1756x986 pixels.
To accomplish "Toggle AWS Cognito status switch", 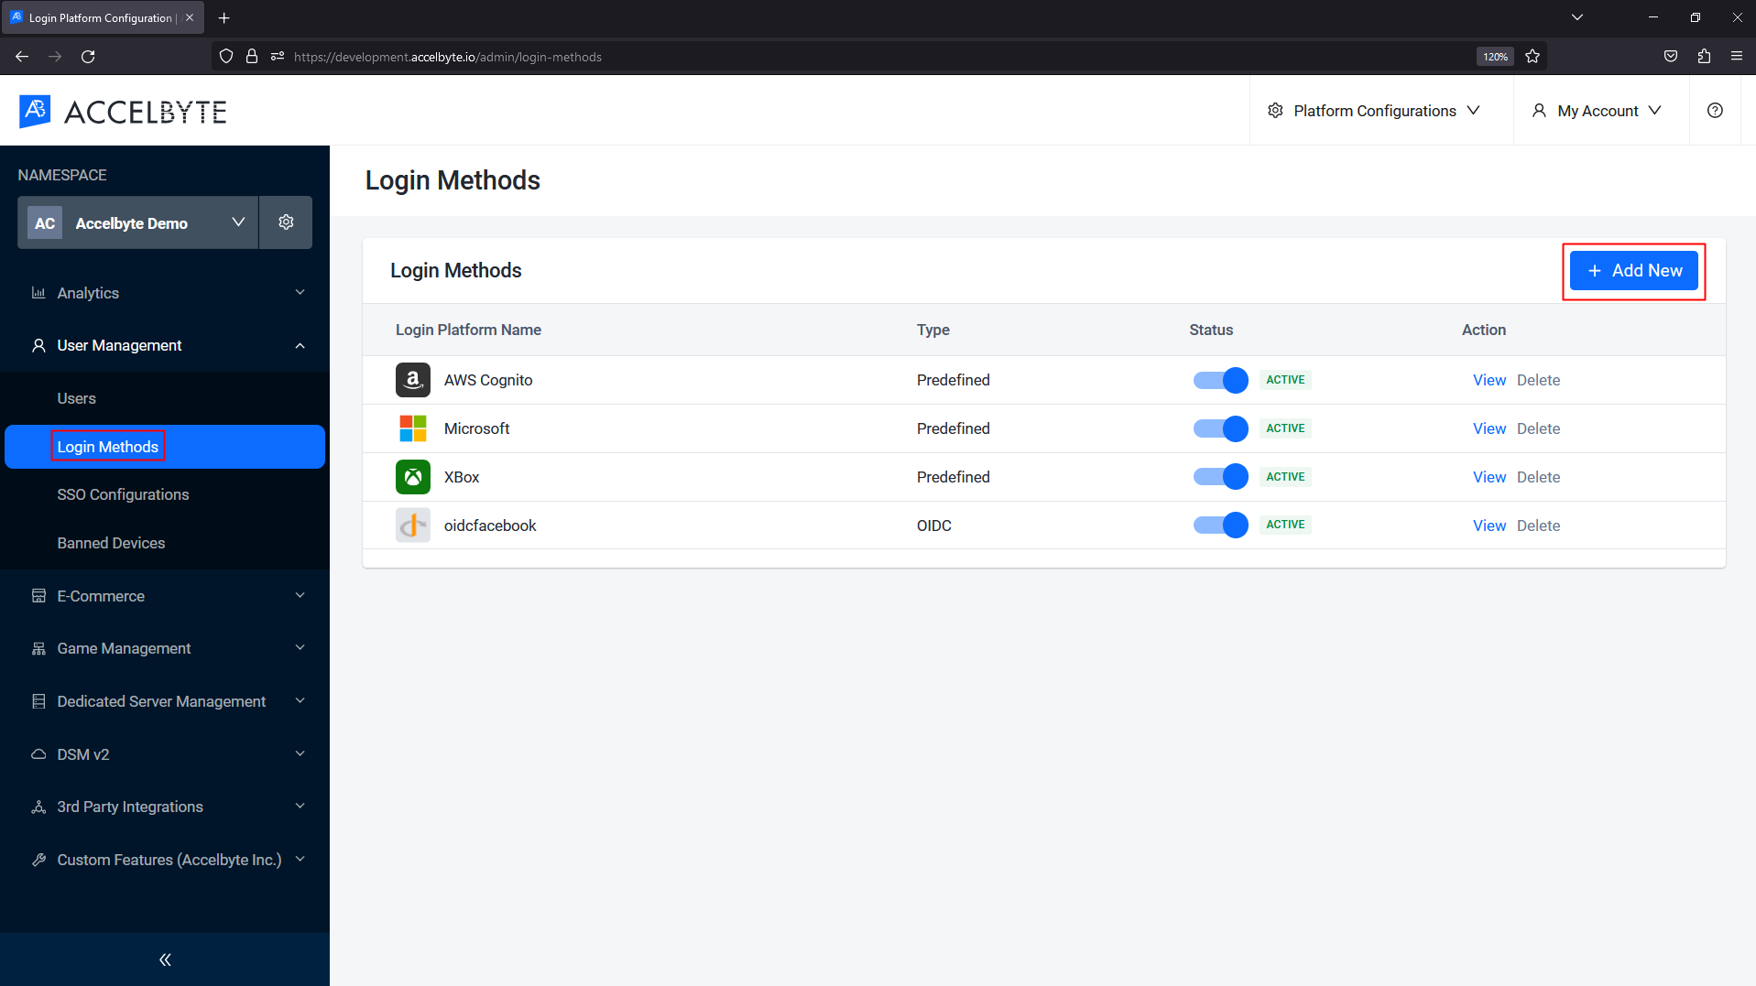I will 1220,380.
